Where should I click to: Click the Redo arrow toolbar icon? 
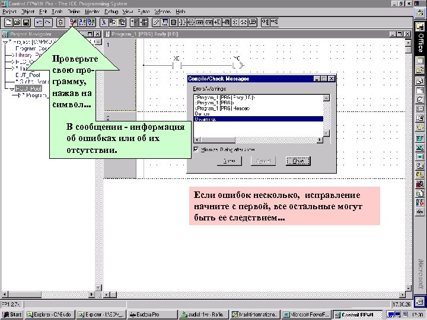pyautogui.click(x=48, y=23)
